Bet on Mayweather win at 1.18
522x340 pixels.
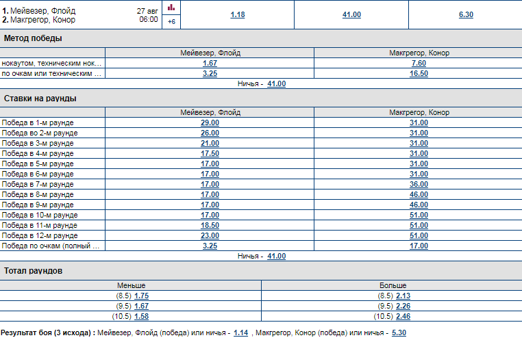tap(237, 14)
